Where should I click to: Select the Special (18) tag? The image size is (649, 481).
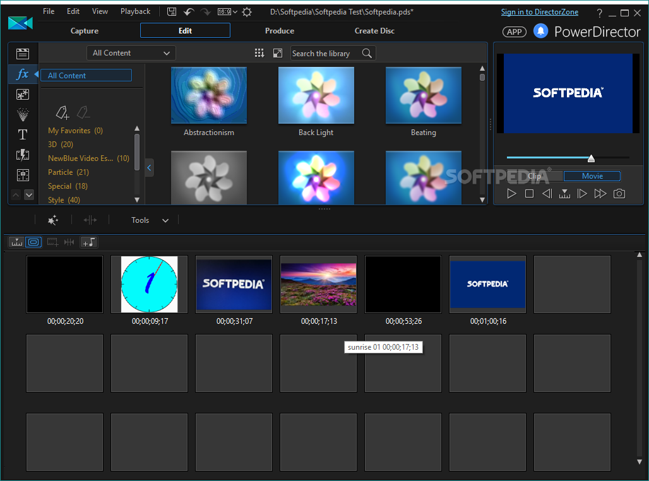pos(68,186)
